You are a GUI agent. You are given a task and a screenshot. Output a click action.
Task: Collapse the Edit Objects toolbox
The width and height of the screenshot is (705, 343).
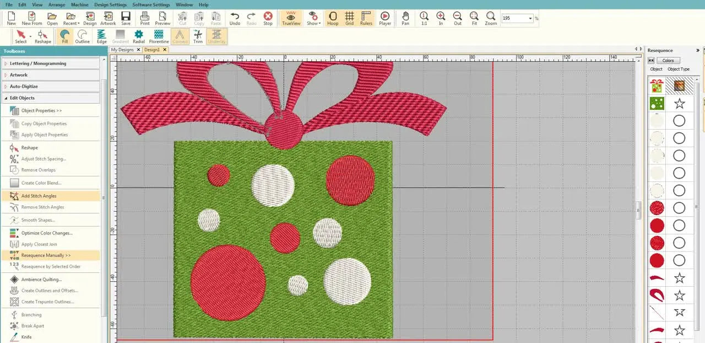point(51,98)
